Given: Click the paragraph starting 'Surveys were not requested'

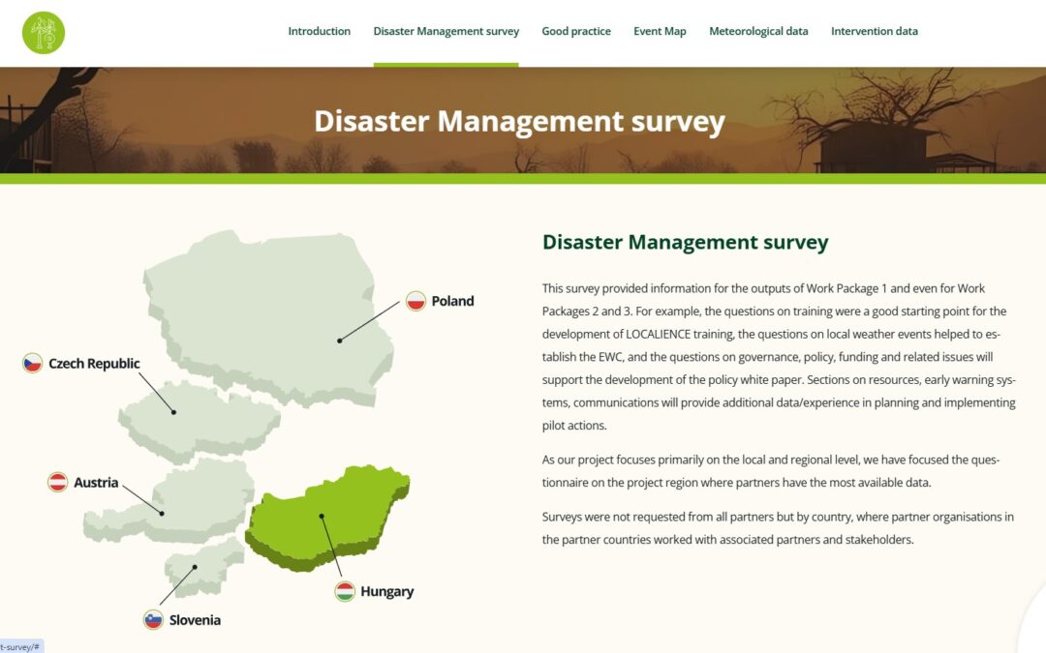Looking at the screenshot, I should coord(778,528).
